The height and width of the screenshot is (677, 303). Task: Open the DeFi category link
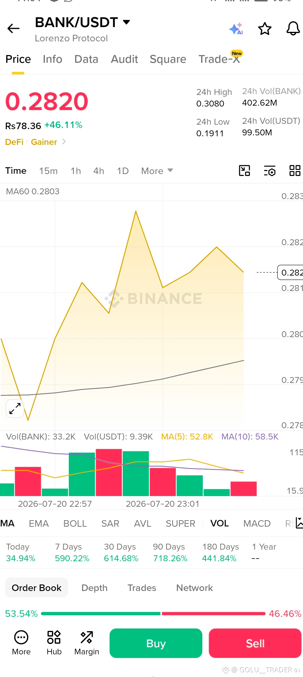14,142
